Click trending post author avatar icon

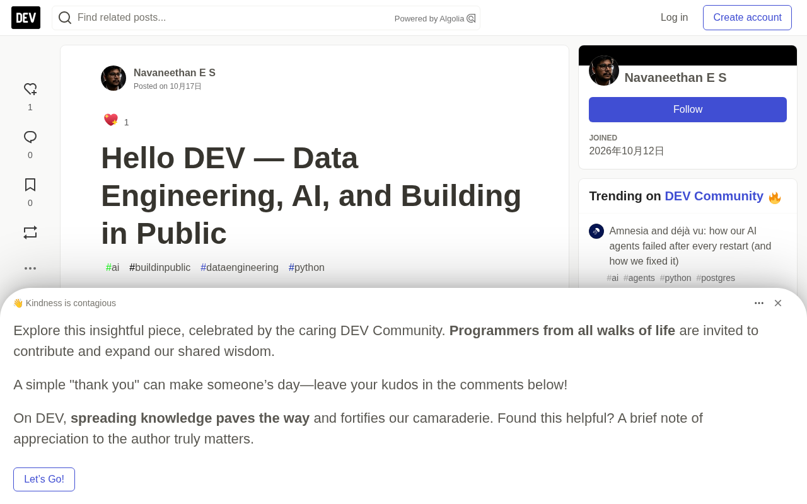pos(596,231)
